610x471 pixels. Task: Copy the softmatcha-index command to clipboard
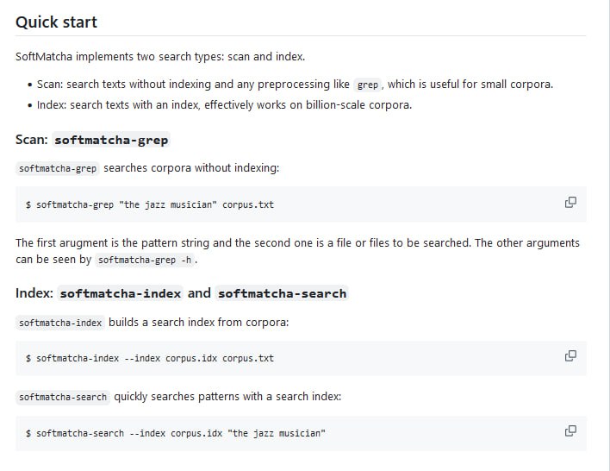pyautogui.click(x=570, y=355)
